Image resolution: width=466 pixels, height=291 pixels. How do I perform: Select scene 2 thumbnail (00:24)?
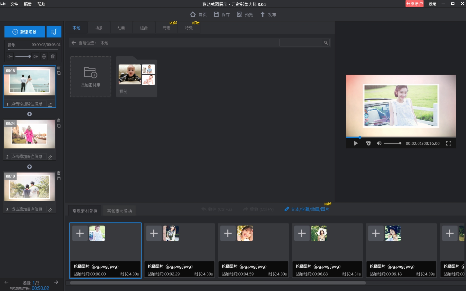[30, 134]
